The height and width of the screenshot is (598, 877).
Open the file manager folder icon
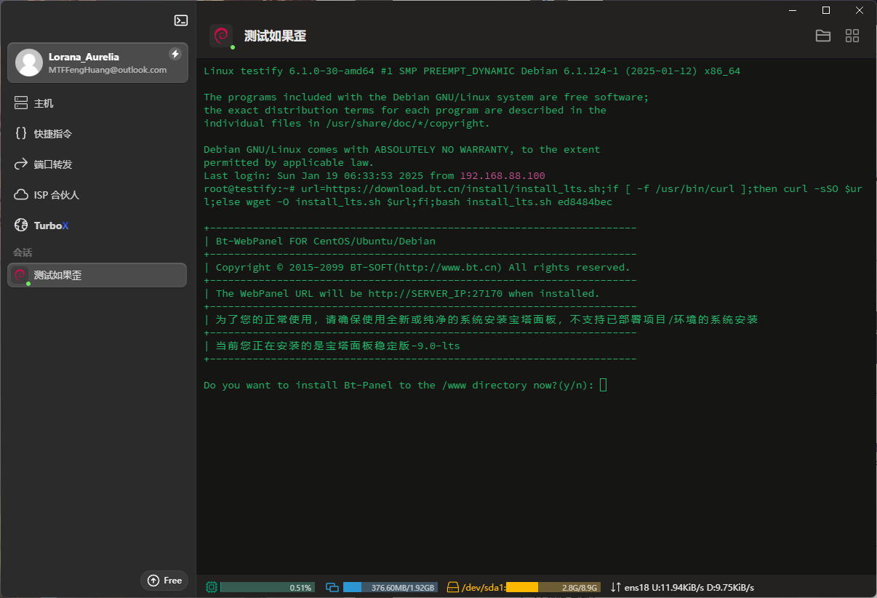(823, 36)
